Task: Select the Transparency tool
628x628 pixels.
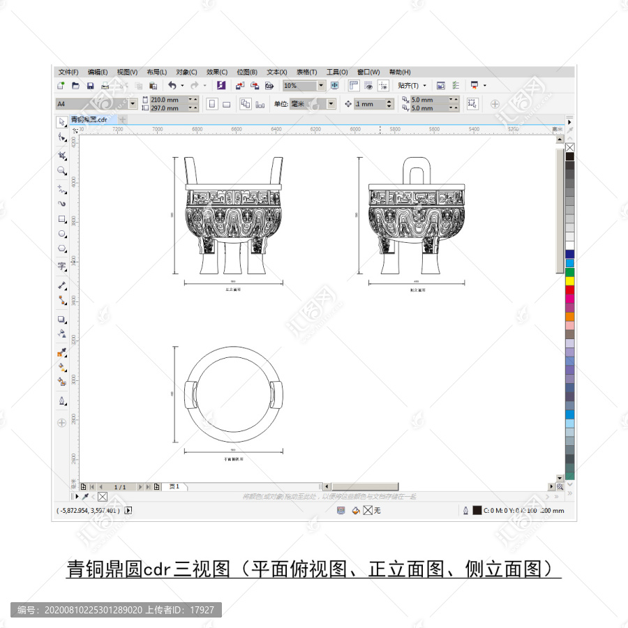Action: 61,334
